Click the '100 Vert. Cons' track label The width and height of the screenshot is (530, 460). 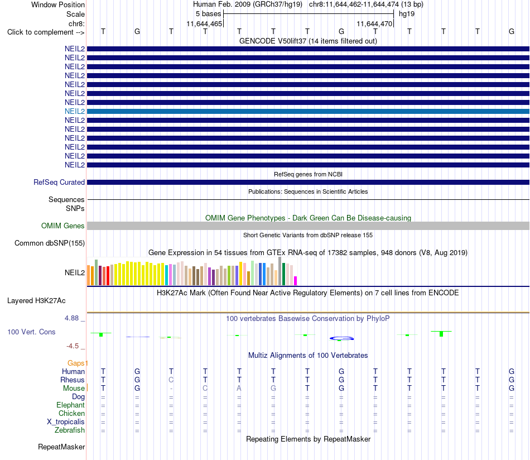pos(31,332)
